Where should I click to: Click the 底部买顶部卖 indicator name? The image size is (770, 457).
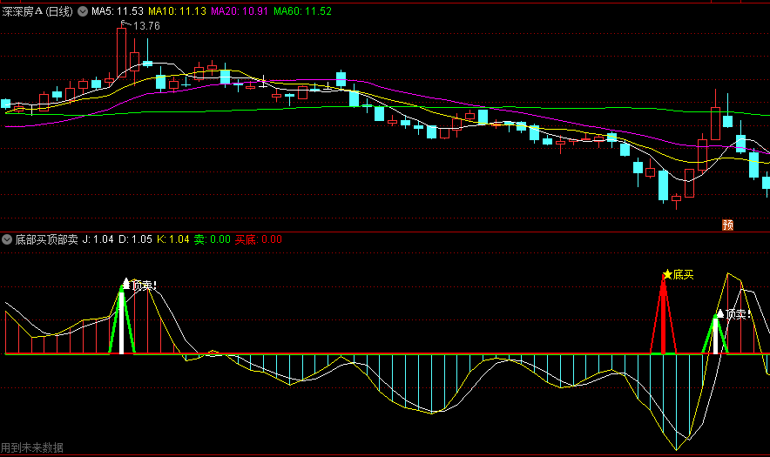pos(47,239)
